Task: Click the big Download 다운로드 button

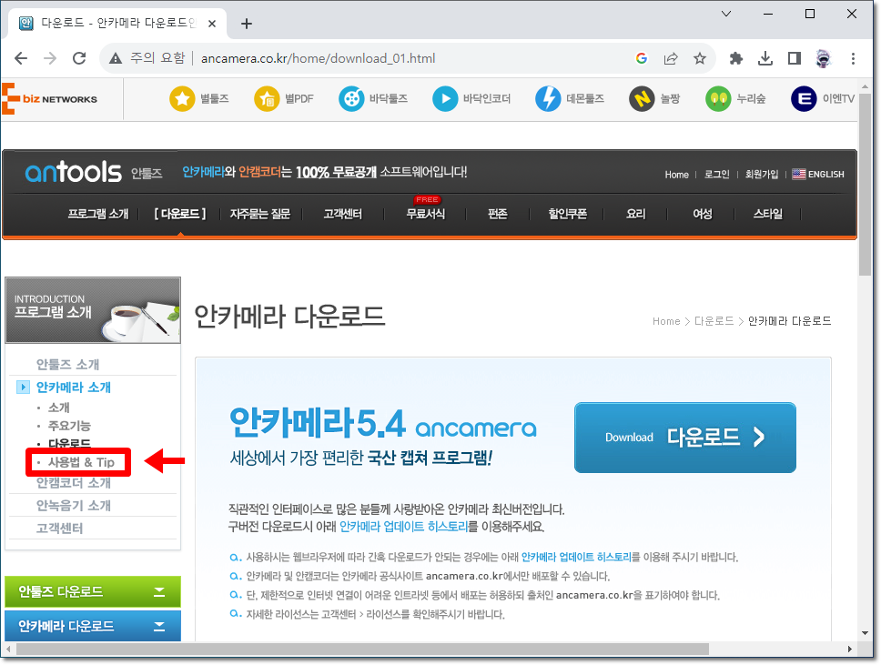Action: tap(685, 438)
